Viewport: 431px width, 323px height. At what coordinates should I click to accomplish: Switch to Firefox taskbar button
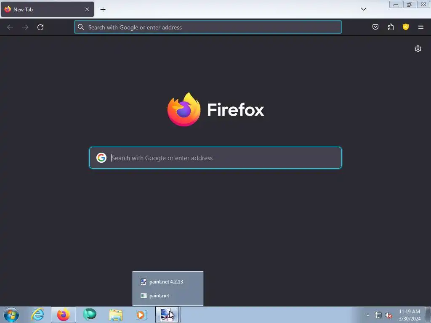pos(64,315)
